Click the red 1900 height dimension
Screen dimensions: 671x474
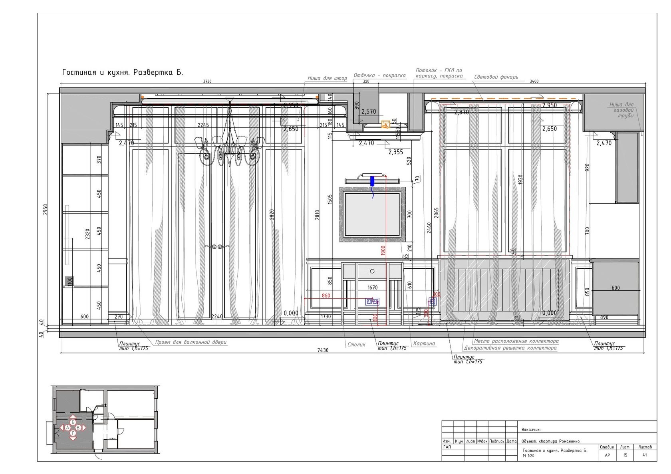(383, 252)
